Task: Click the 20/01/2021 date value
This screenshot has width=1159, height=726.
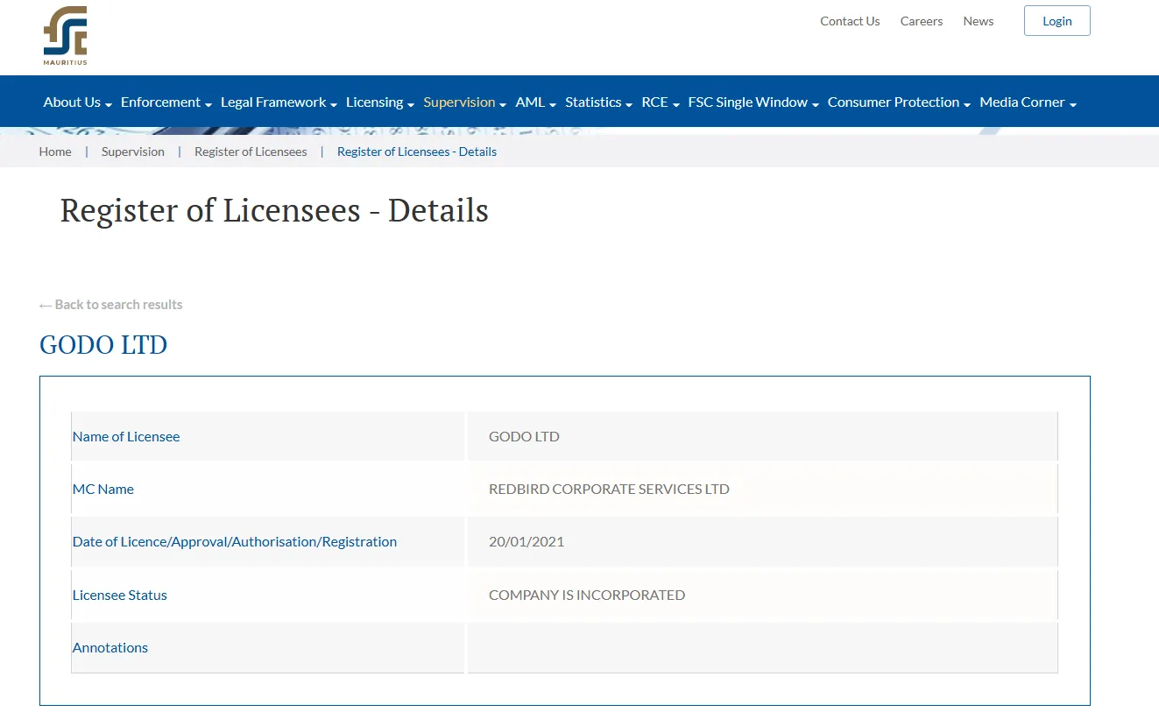Action: click(x=526, y=541)
